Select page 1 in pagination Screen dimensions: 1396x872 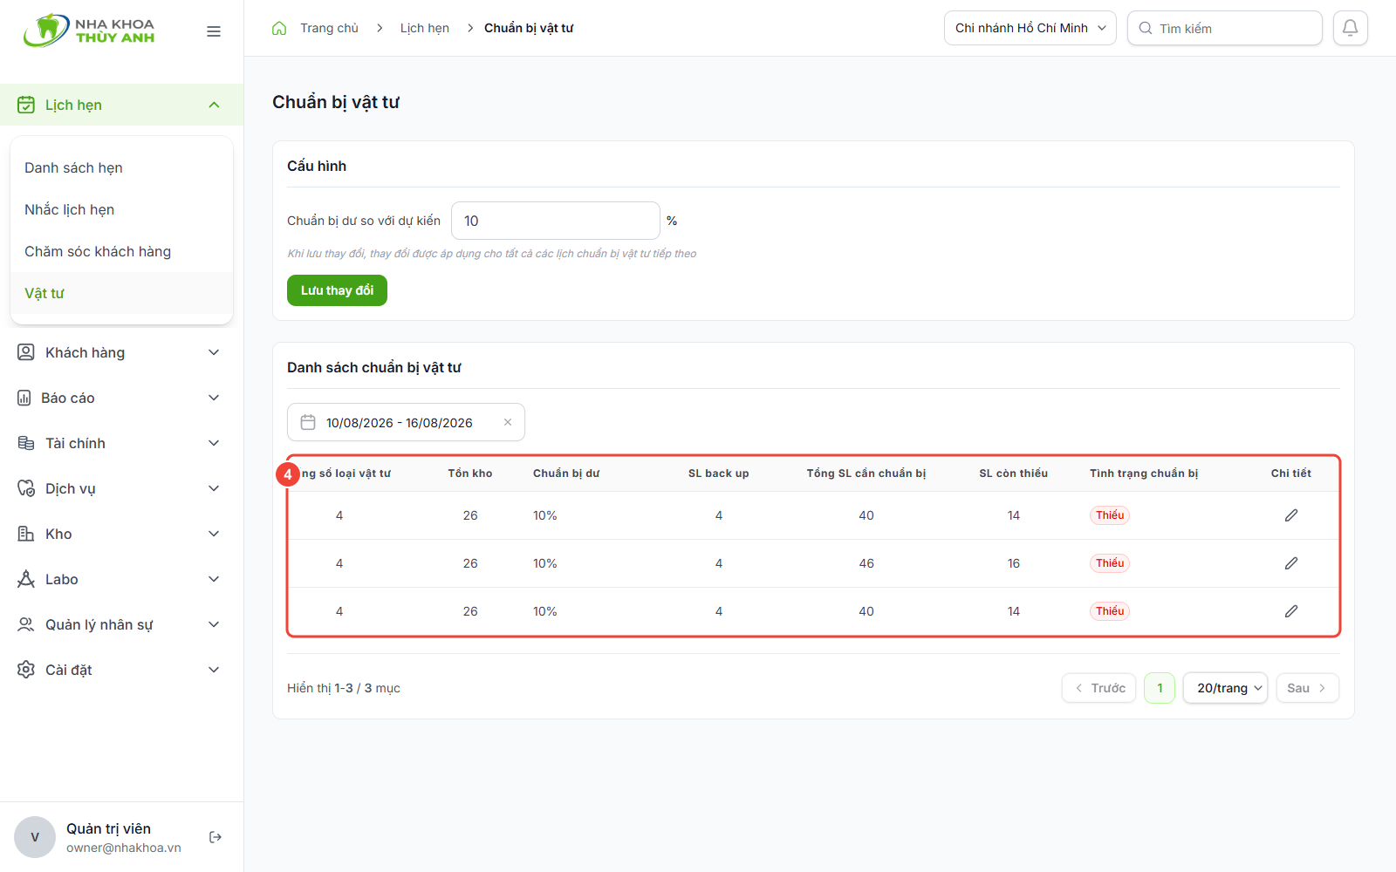click(1160, 688)
